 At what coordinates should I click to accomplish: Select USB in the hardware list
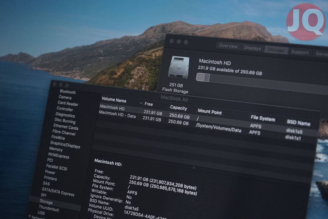41,213
